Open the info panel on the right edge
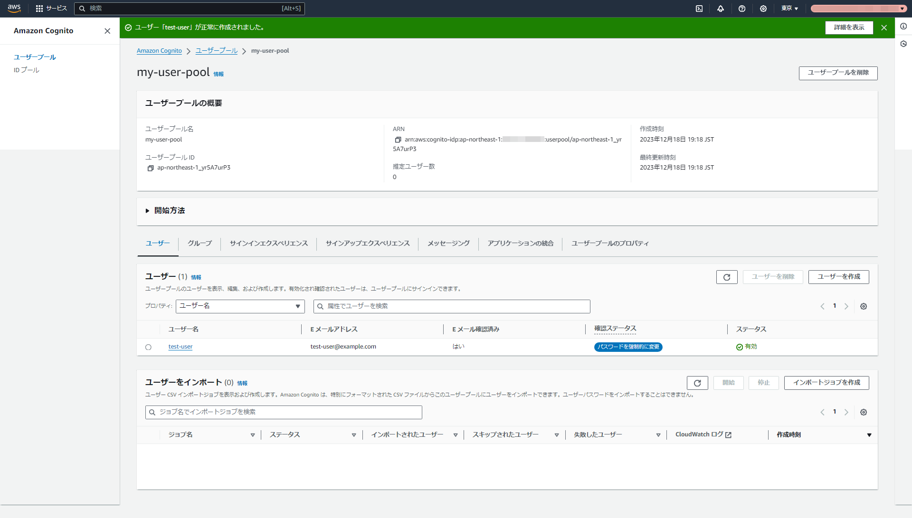The image size is (912, 518). 904,27
